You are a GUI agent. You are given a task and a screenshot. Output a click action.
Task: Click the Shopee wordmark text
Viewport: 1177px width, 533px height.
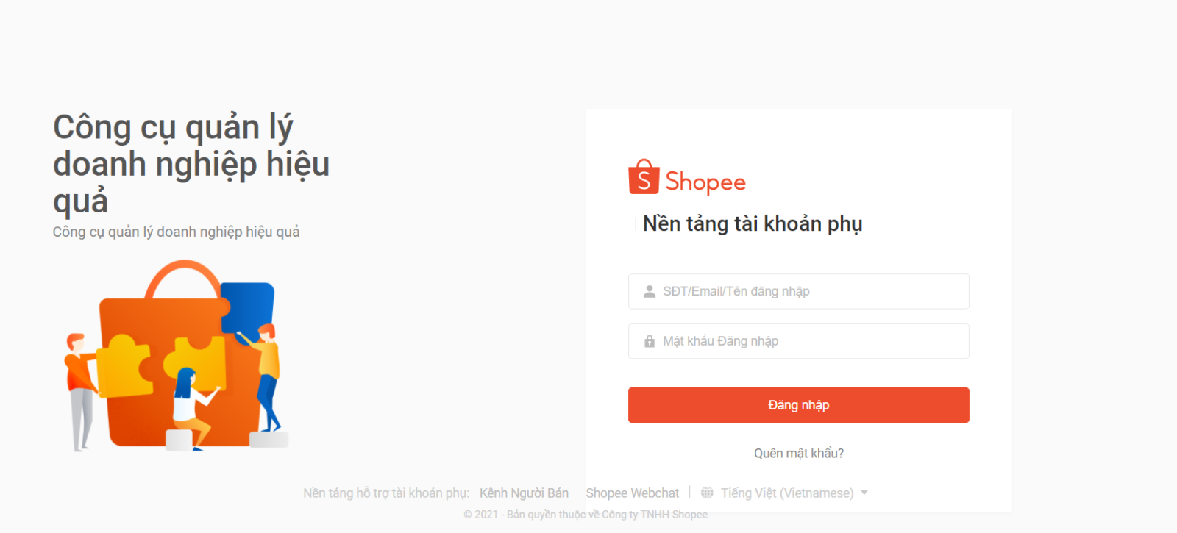[x=705, y=182]
